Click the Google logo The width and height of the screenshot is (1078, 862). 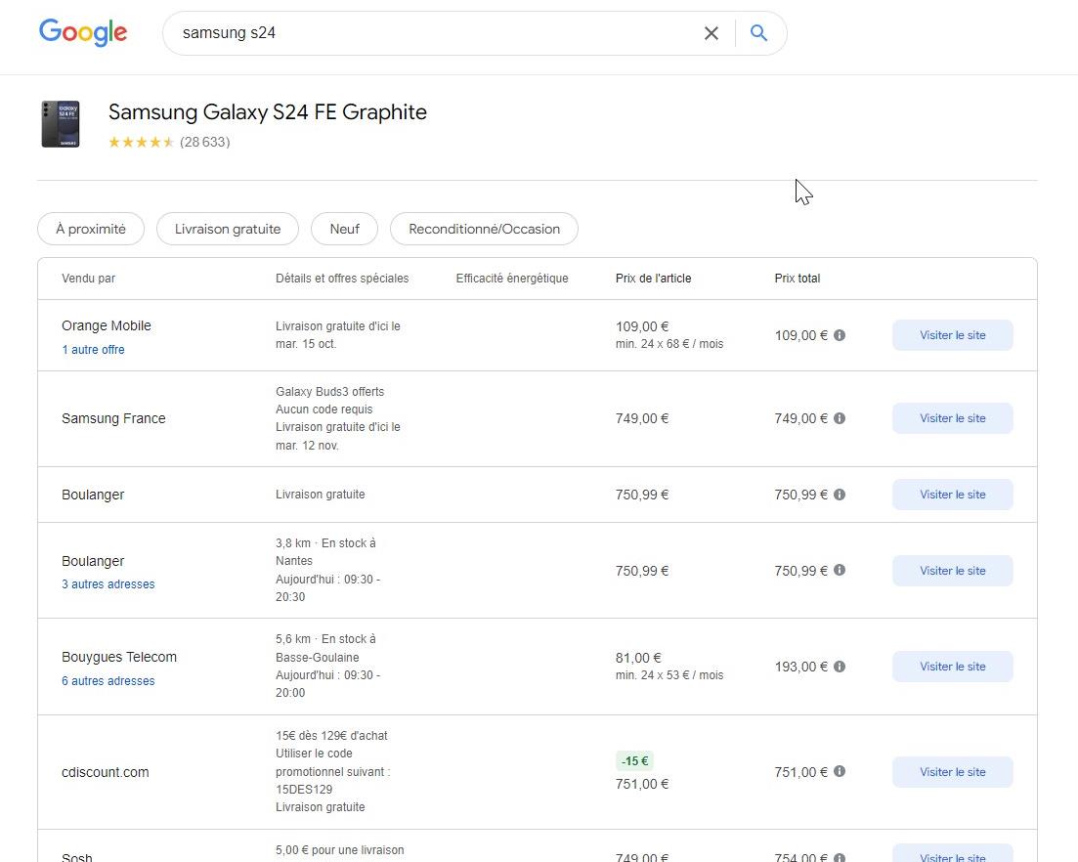point(83,32)
